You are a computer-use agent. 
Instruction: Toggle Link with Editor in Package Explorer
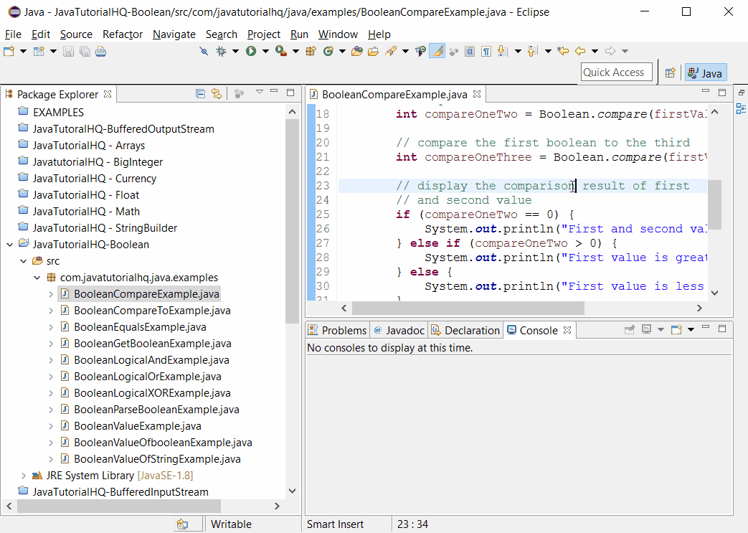pos(217,93)
